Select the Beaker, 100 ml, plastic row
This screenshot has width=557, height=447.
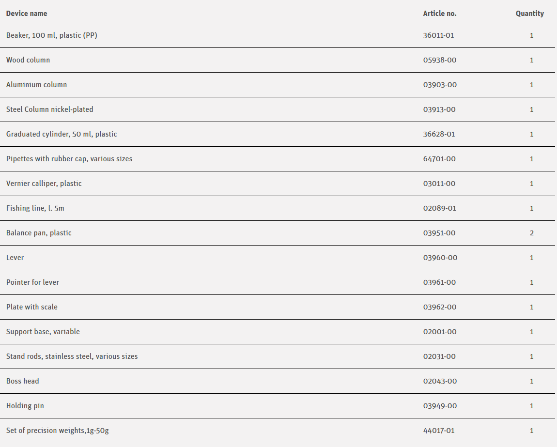52,35
